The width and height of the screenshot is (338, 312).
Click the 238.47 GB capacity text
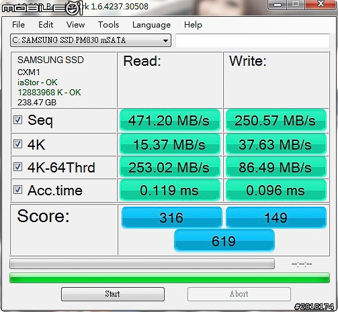click(37, 103)
